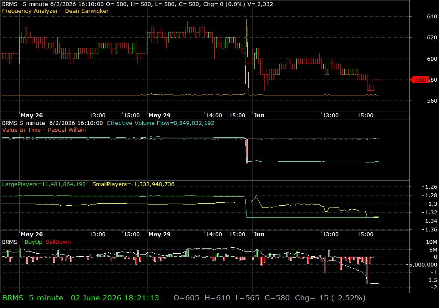Click 'Jun' date on top time axis
The width and height of the screenshot is (439, 308).
coord(259,115)
